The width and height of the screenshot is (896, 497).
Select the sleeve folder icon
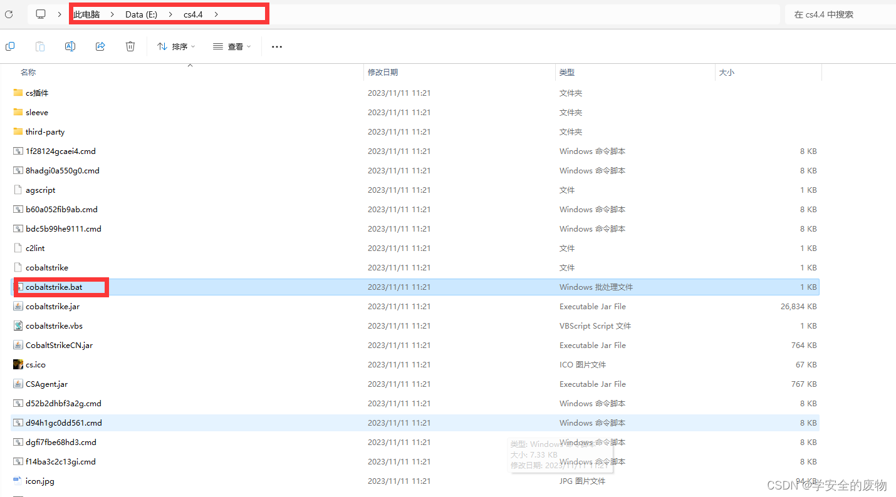click(18, 112)
